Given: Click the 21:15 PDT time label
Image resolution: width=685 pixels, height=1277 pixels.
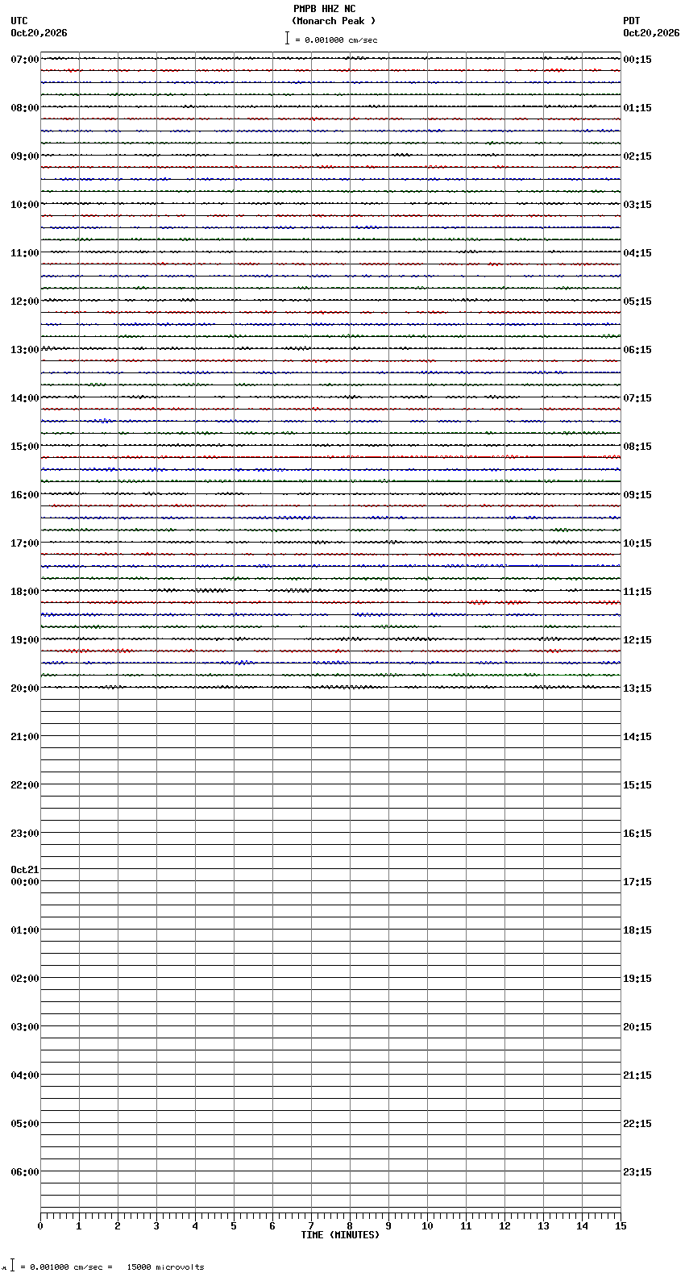Looking at the screenshot, I should 637,1075.
